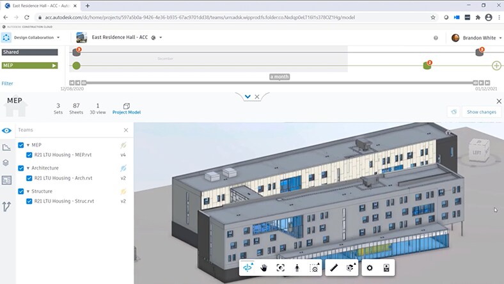
Task: Open viewer Settings gear
Action: click(369, 268)
